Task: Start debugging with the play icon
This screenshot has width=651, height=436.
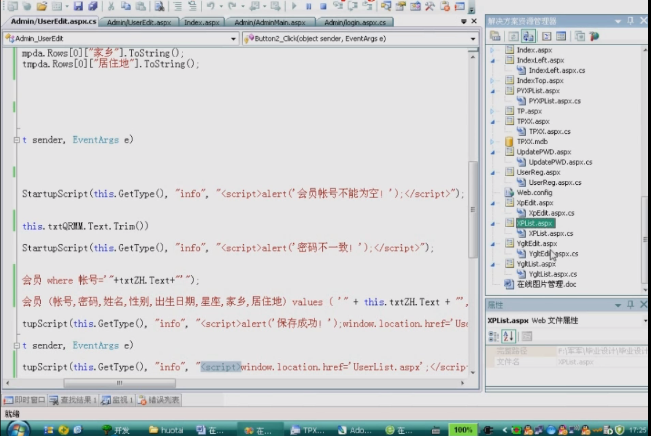Action: point(294,6)
